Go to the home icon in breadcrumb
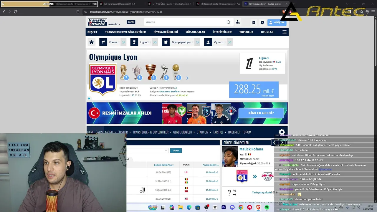 (92, 42)
